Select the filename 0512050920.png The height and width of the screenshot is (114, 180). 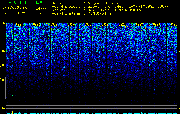[x=15, y=7]
